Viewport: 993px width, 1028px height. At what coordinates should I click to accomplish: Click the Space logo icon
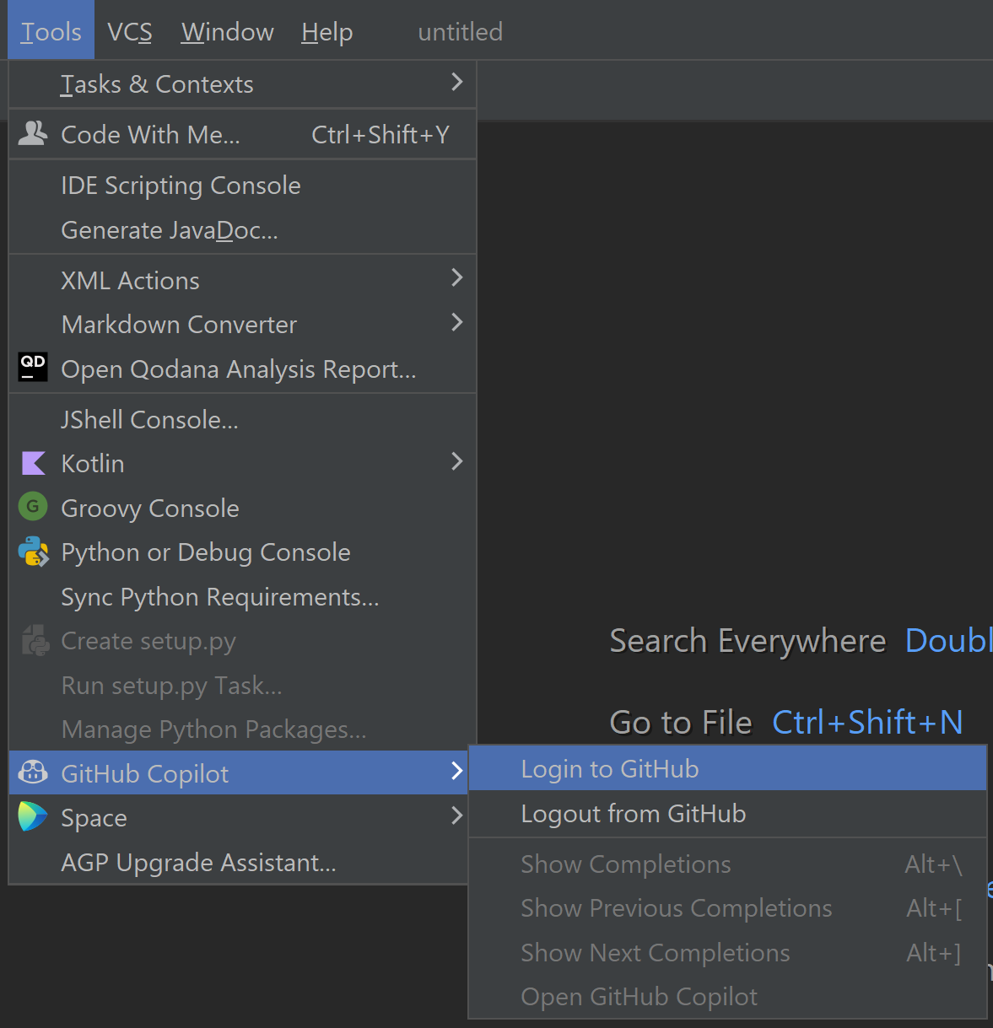click(33, 816)
